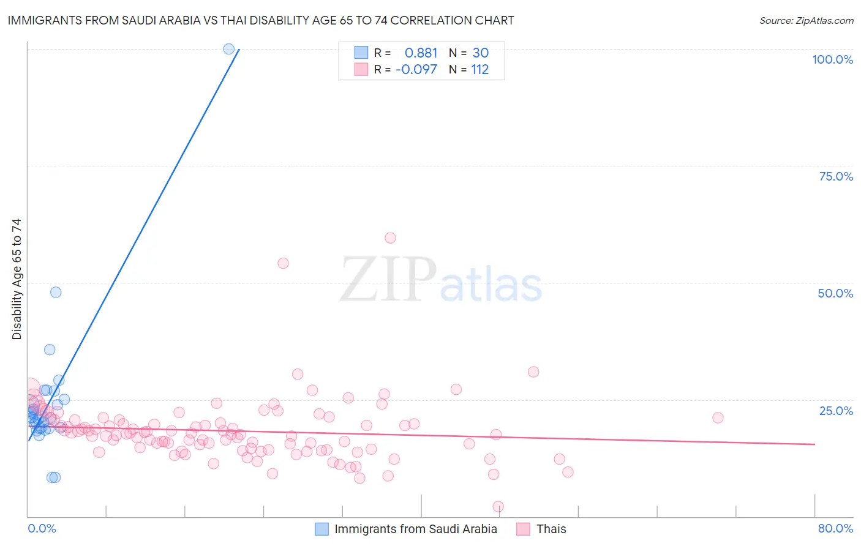Click the rightmost pink point near 21%
The image size is (861, 546).
tap(718, 417)
